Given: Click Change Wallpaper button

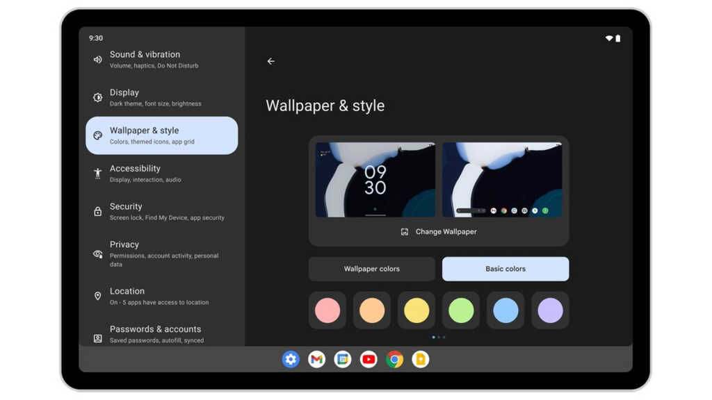Looking at the screenshot, I should (439, 232).
